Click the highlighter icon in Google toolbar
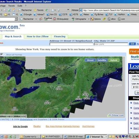 click(x=104, y=19)
